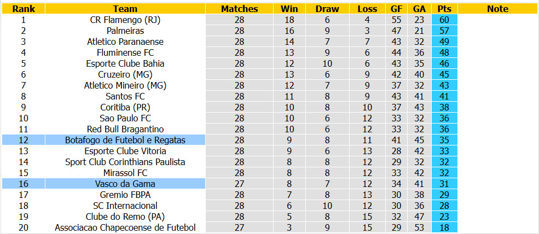This screenshot has width=539, height=234.
Task: Click Chapecoense's 18 points cell
Action: [444, 227]
